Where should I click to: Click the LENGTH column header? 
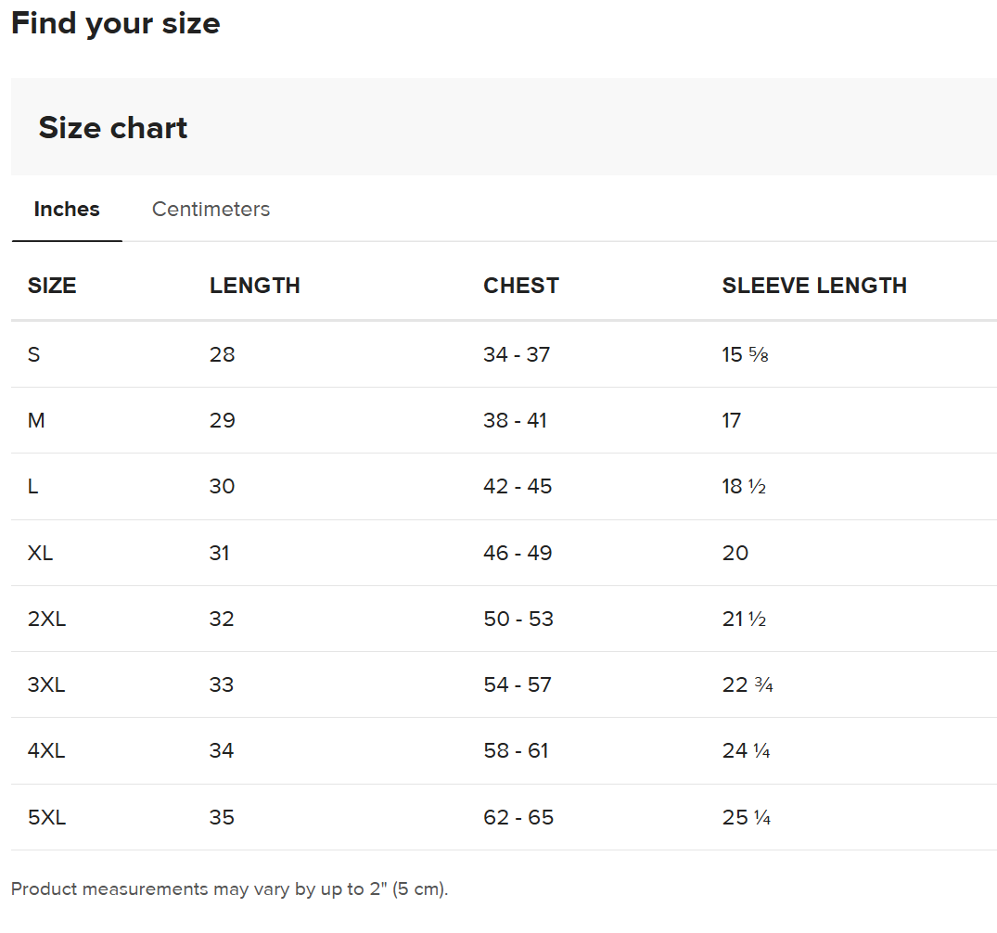tap(254, 286)
